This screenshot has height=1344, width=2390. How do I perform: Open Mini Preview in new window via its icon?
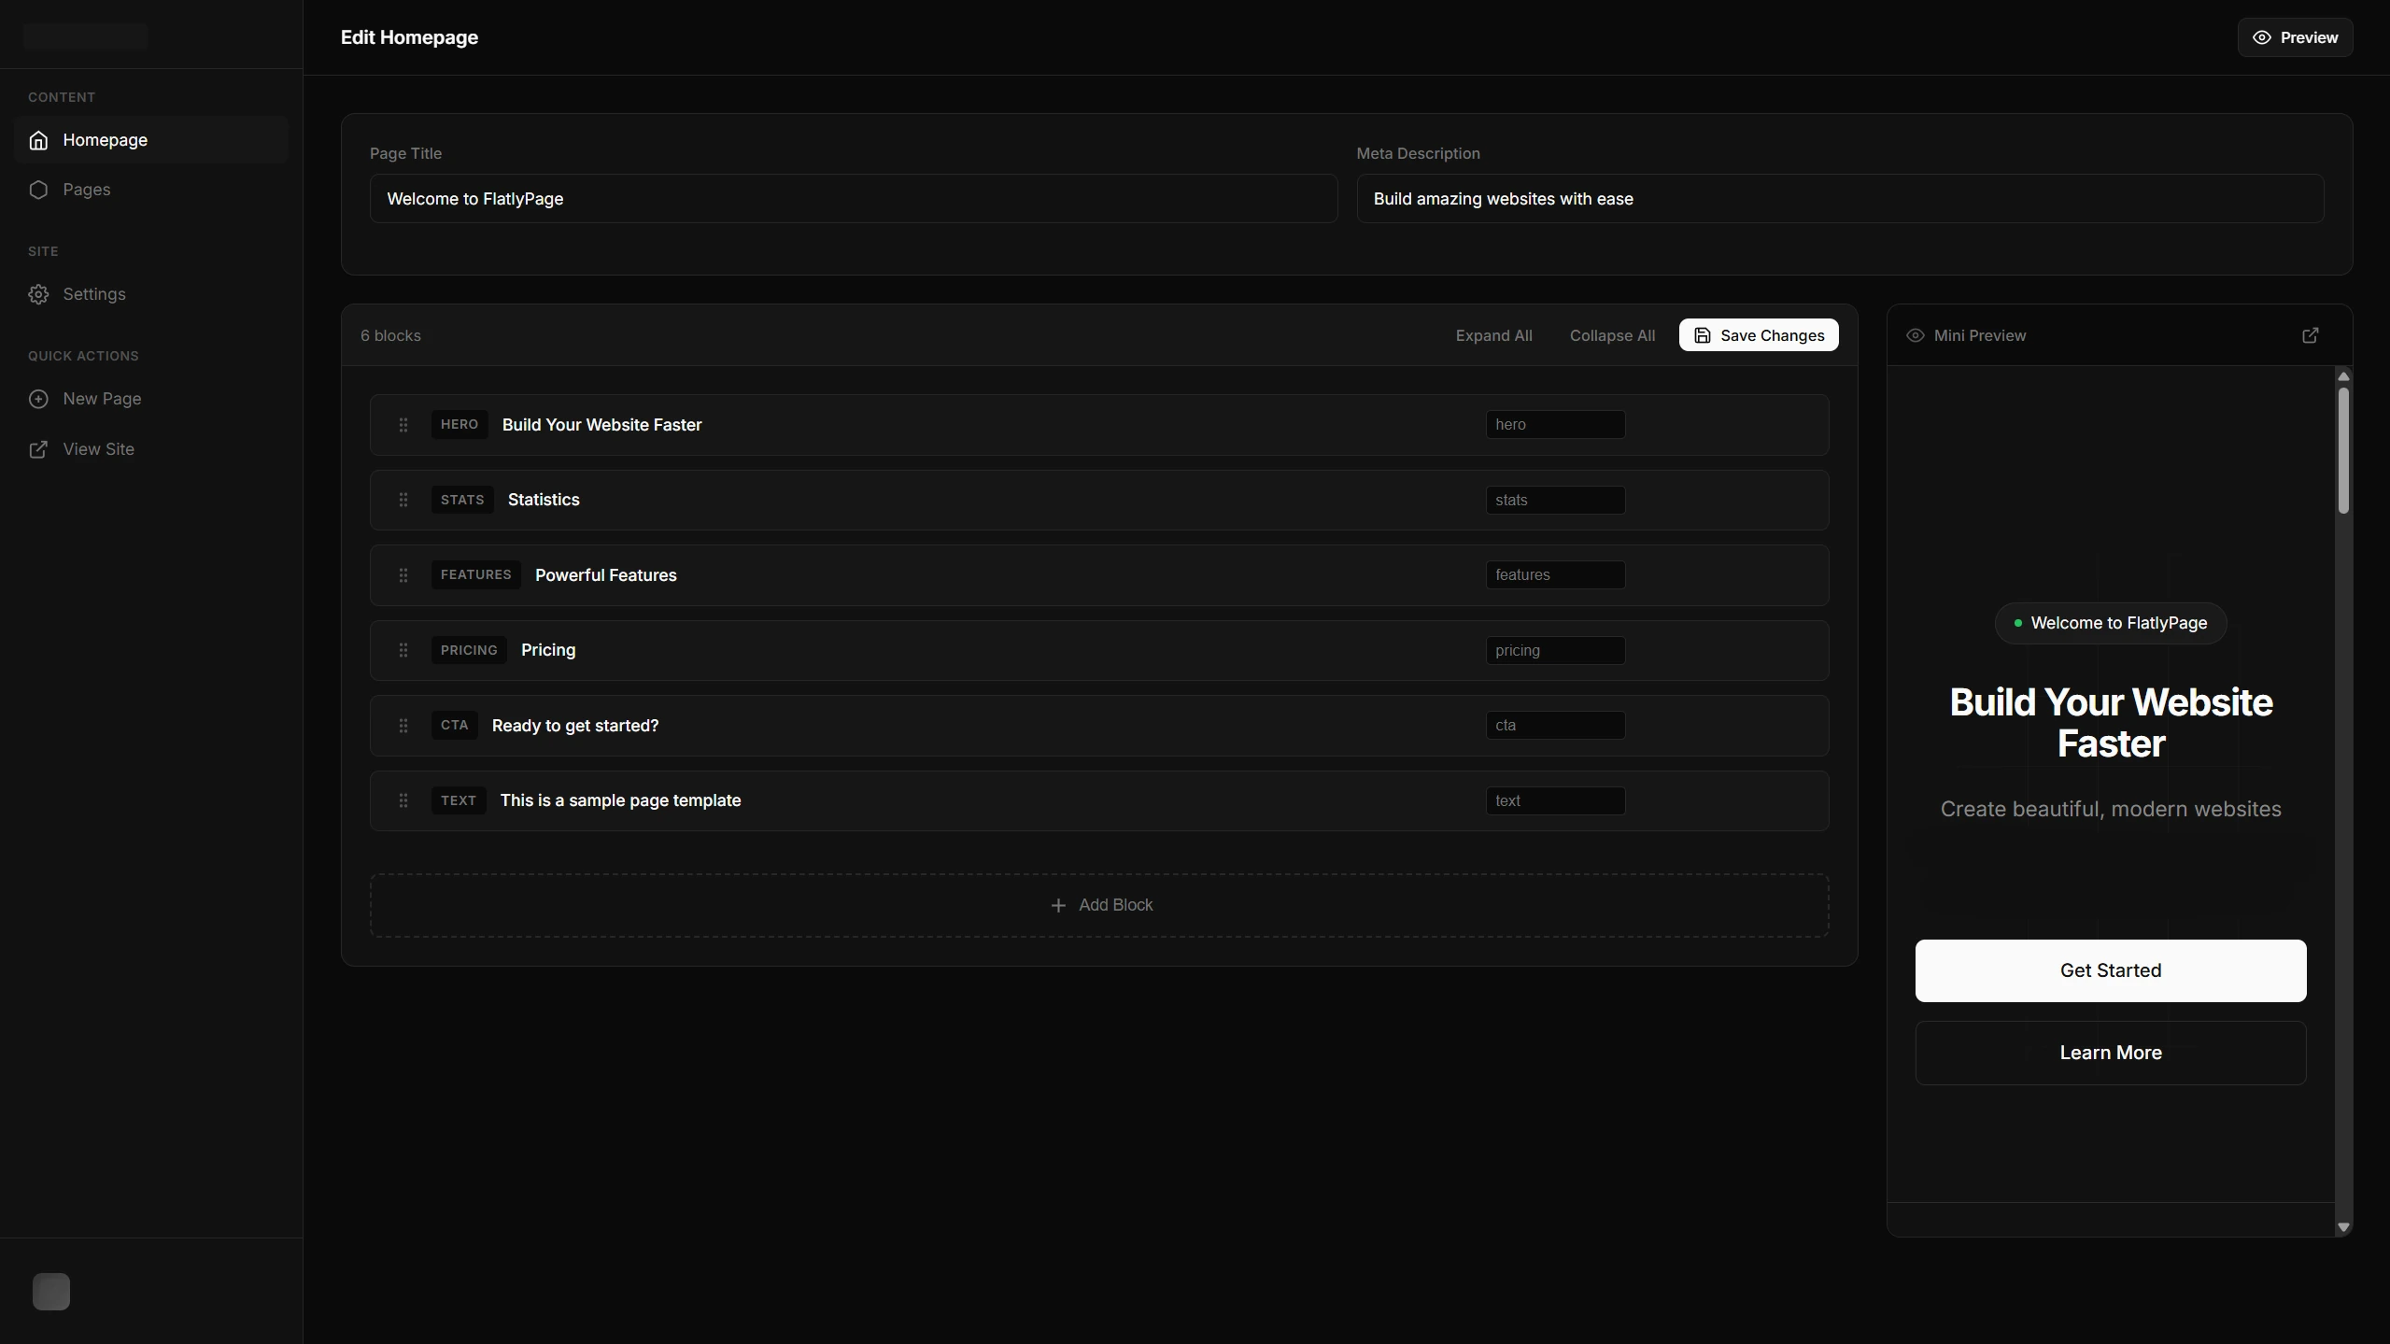coord(2312,335)
